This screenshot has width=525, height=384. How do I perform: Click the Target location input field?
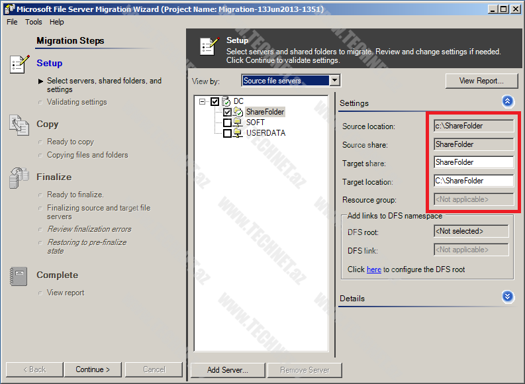pos(473,181)
